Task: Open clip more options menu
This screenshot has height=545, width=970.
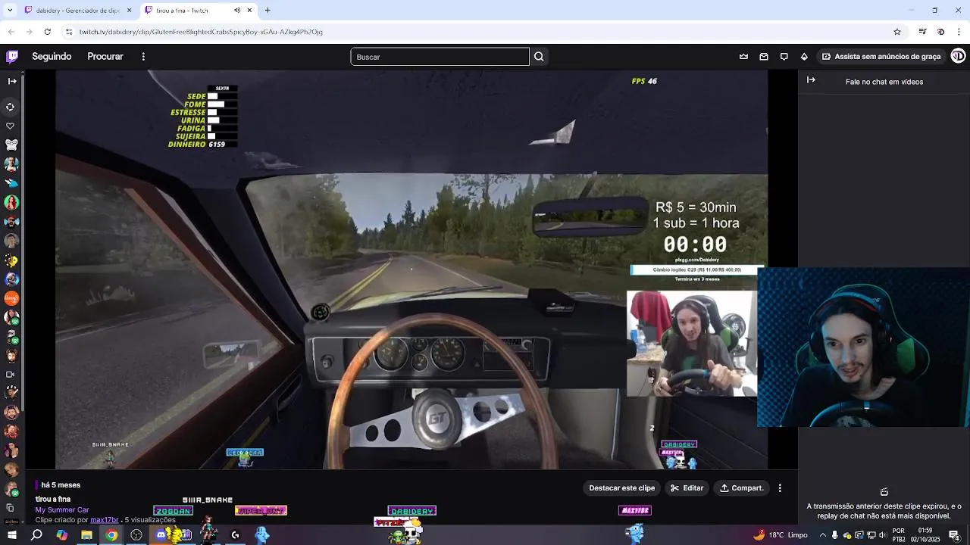Action: (x=780, y=488)
